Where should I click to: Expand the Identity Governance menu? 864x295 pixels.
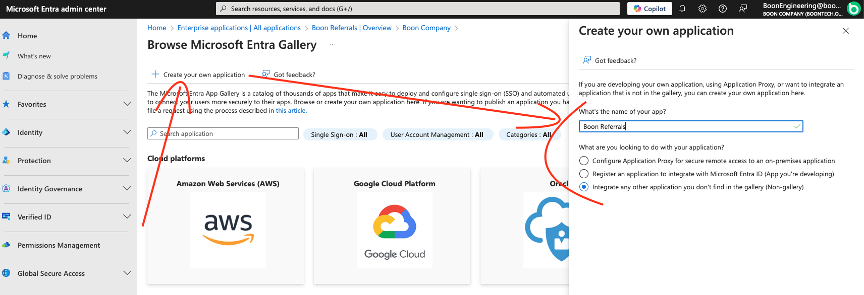pyautogui.click(x=127, y=189)
